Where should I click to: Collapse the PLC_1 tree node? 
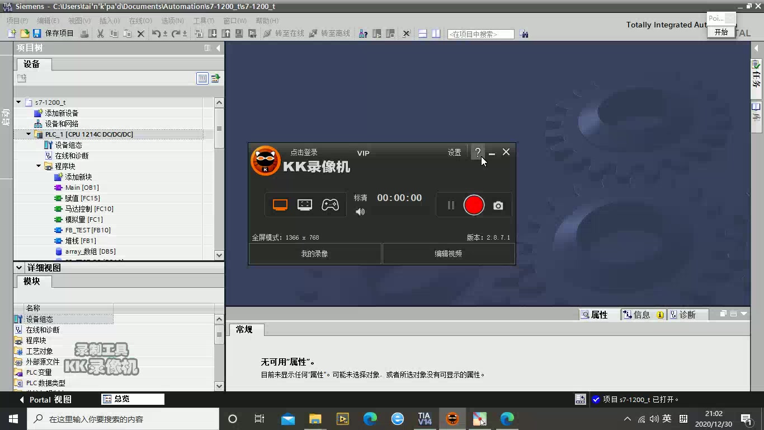click(29, 134)
